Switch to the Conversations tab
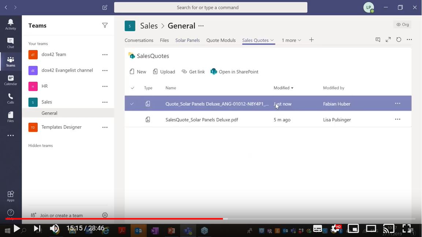This screenshot has height=237, width=422. point(139,40)
